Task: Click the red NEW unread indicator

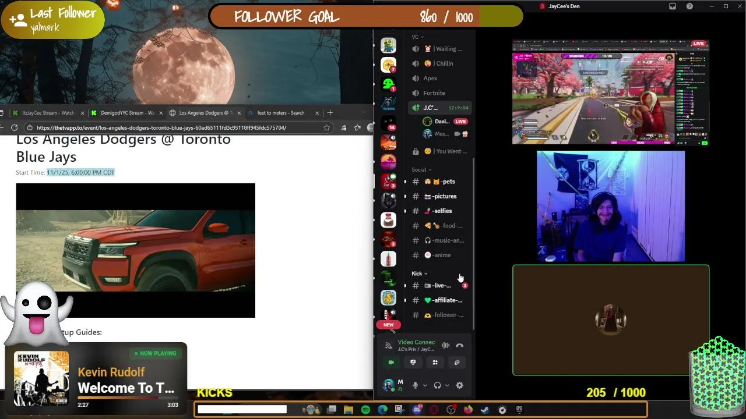Action: [388, 325]
